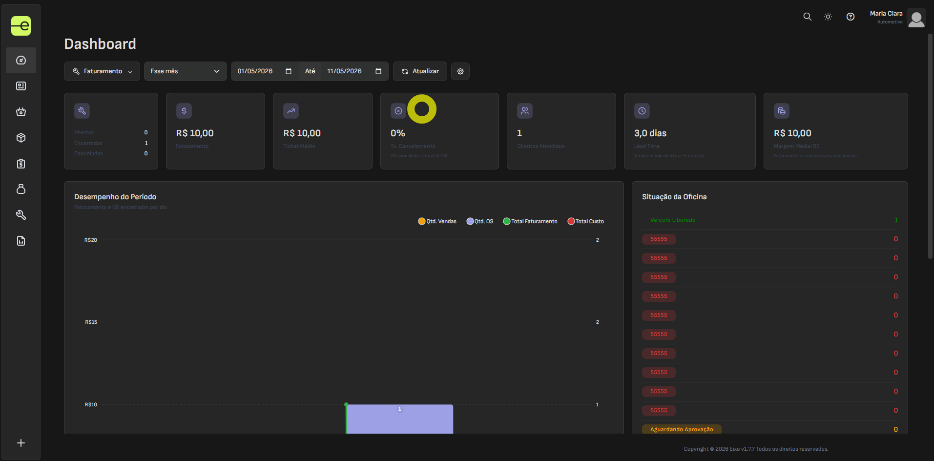Click the Situação da Oficina heading
Screen dimensions: 934x461
[x=674, y=197]
